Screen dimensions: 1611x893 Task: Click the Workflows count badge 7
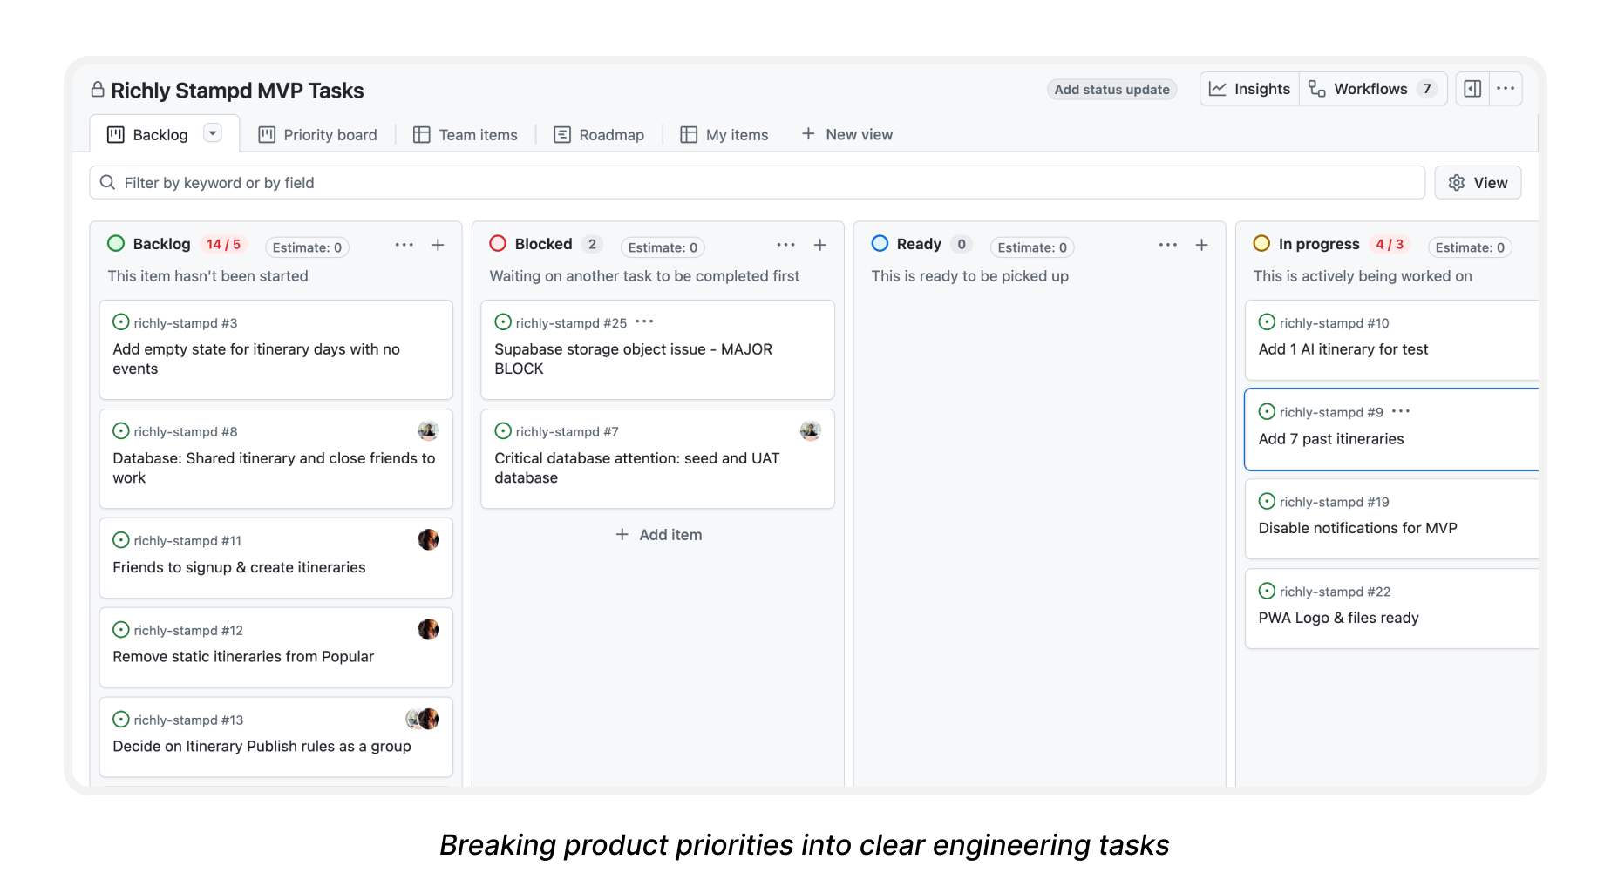pyautogui.click(x=1427, y=89)
